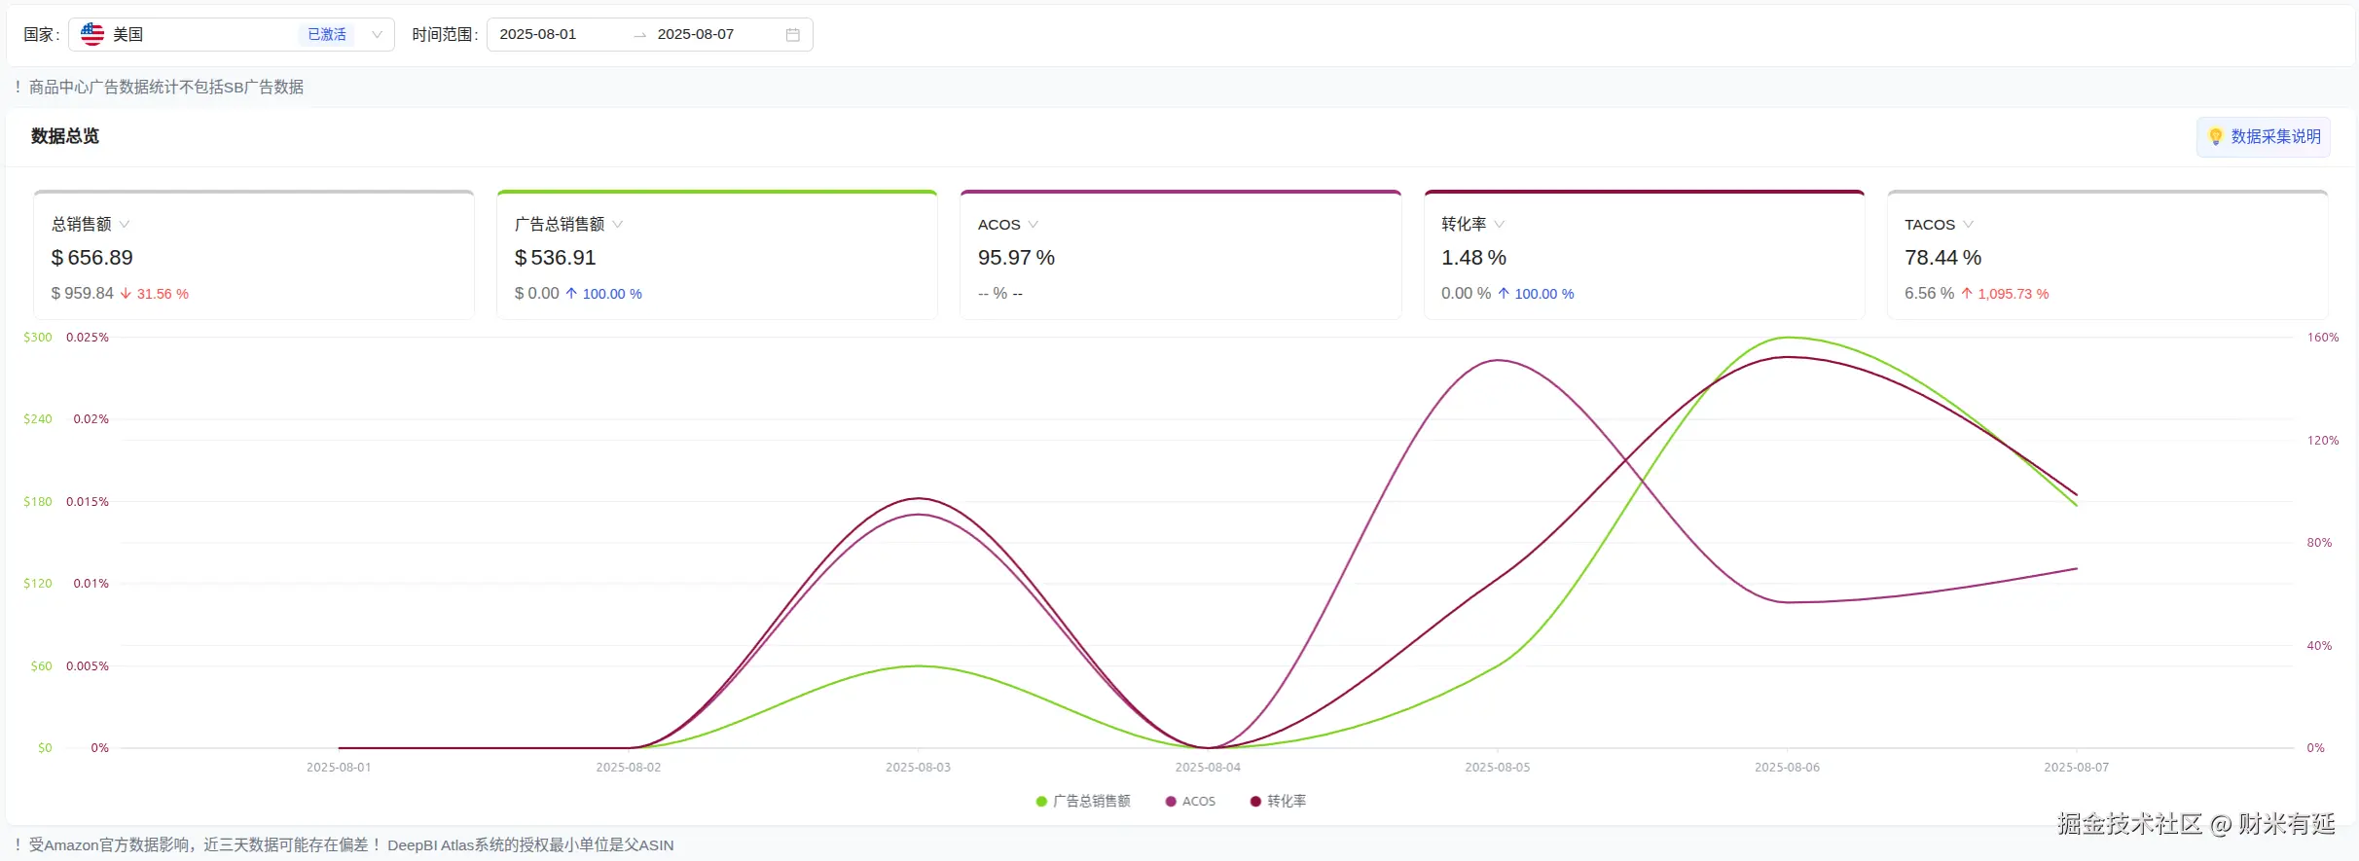Toggle the 转化率 legend series visibility
Viewport: 2359px width, 861px height.
tap(1278, 802)
